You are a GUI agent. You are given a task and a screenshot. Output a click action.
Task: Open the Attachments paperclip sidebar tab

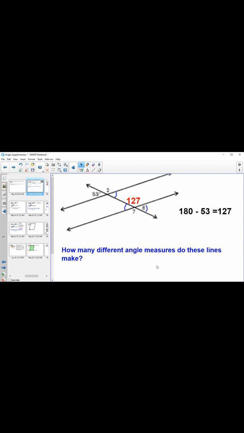pyautogui.click(x=4, y=195)
